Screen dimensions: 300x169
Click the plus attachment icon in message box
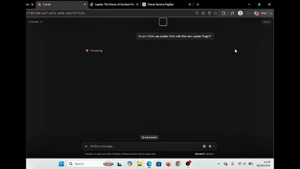(86, 146)
